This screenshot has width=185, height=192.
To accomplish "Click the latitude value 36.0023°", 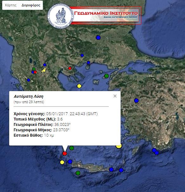I will click(63, 125).
